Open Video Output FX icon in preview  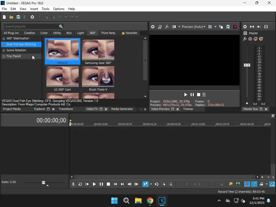click(167, 27)
